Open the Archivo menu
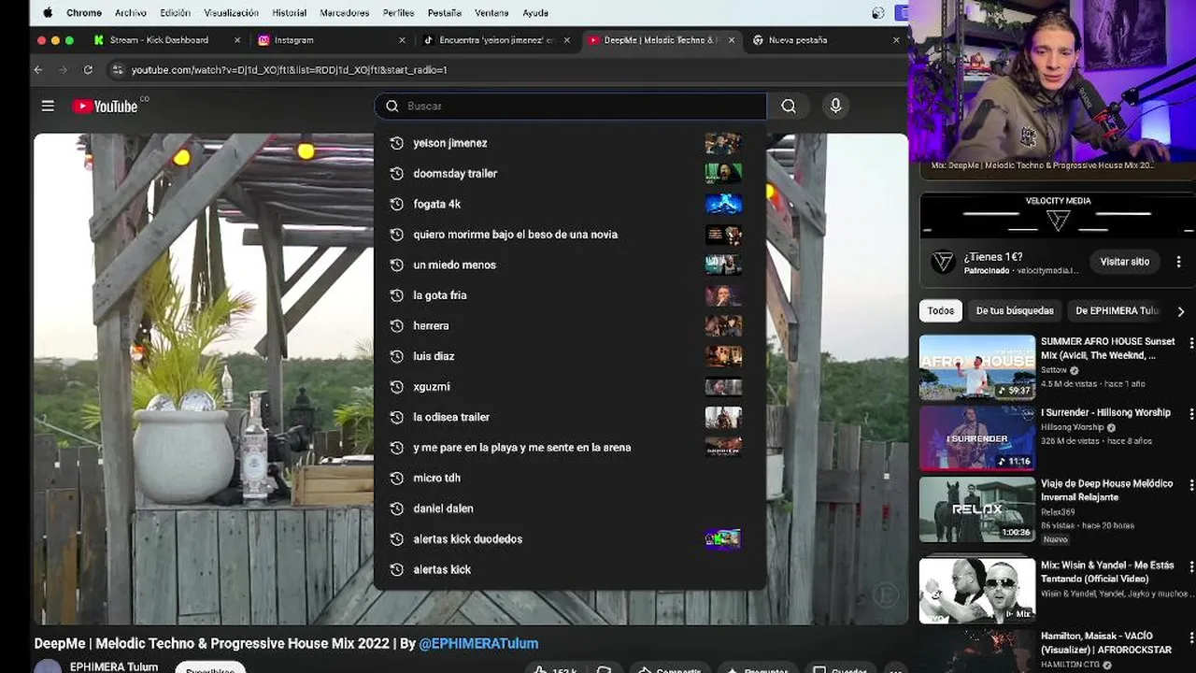Image resolution: width=1196 pixels, height=673 pixels. pos(131,13)
